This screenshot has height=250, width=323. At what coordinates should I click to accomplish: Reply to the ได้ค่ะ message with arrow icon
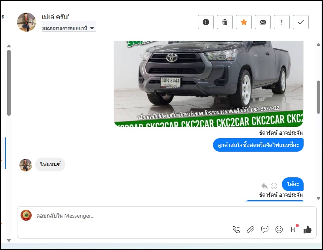click(x=264, y=186)
